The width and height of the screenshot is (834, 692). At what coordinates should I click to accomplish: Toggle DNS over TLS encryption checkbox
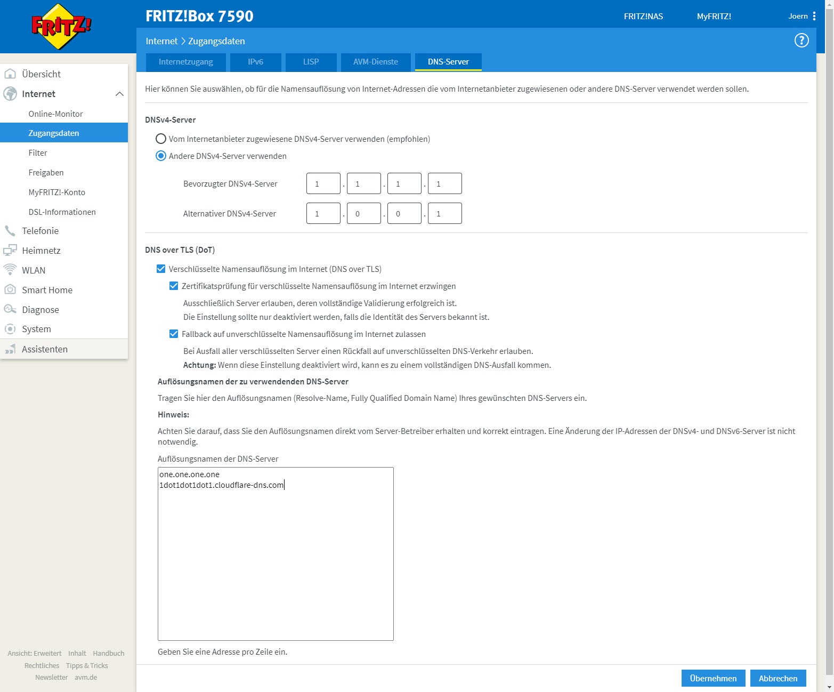click(161, 269)
